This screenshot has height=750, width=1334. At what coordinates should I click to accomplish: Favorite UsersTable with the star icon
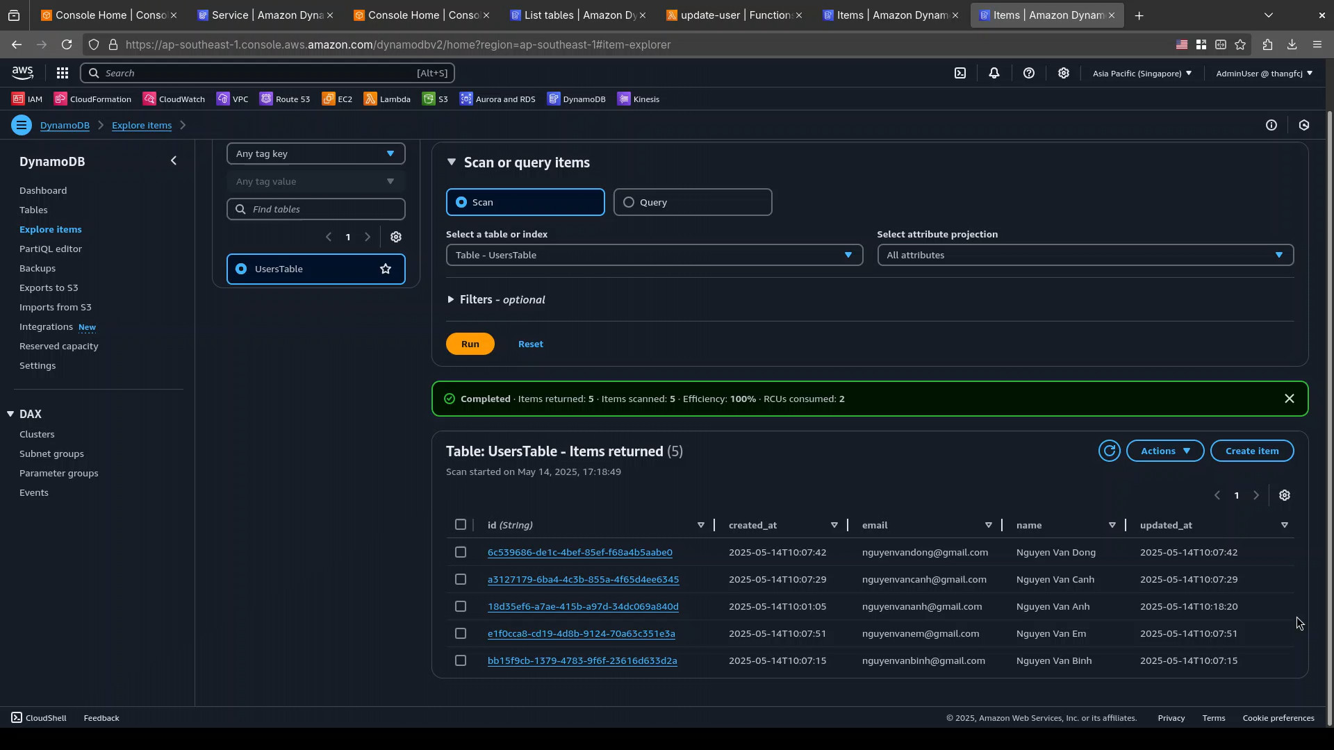pyautogui.click(x=386, y=269)
